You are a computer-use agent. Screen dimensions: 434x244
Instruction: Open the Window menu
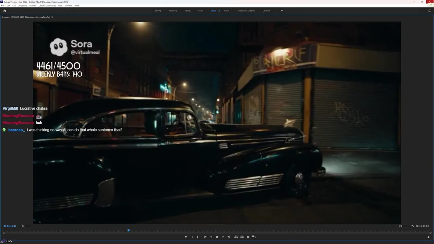tap(68, 5)
